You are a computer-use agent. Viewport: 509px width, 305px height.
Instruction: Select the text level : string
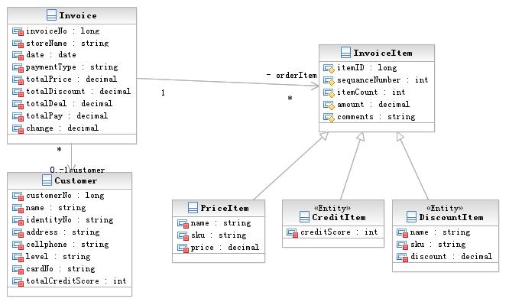click(x=58, y=257)
